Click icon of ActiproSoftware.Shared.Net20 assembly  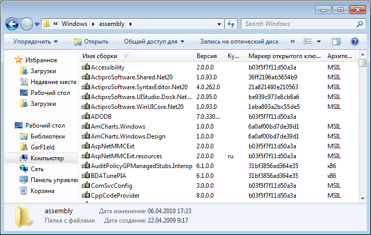[86, 77]
